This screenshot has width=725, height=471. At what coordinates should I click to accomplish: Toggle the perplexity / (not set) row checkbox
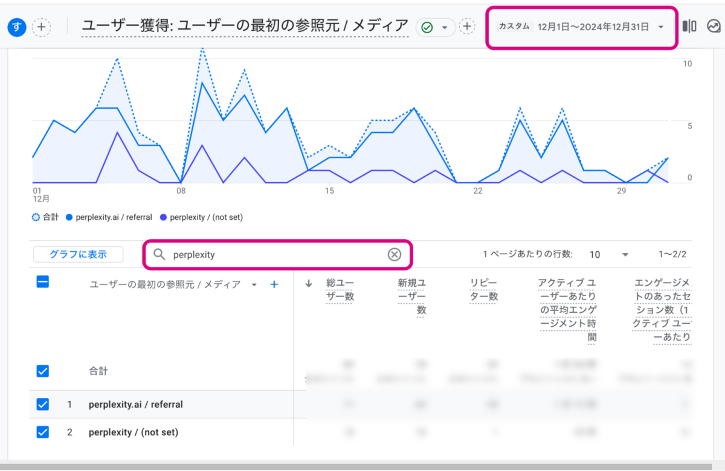point(42,432)
